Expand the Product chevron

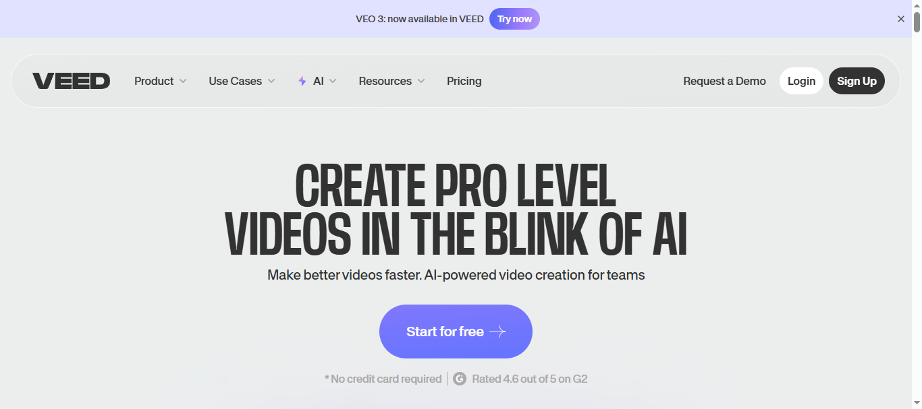point(182,81)
